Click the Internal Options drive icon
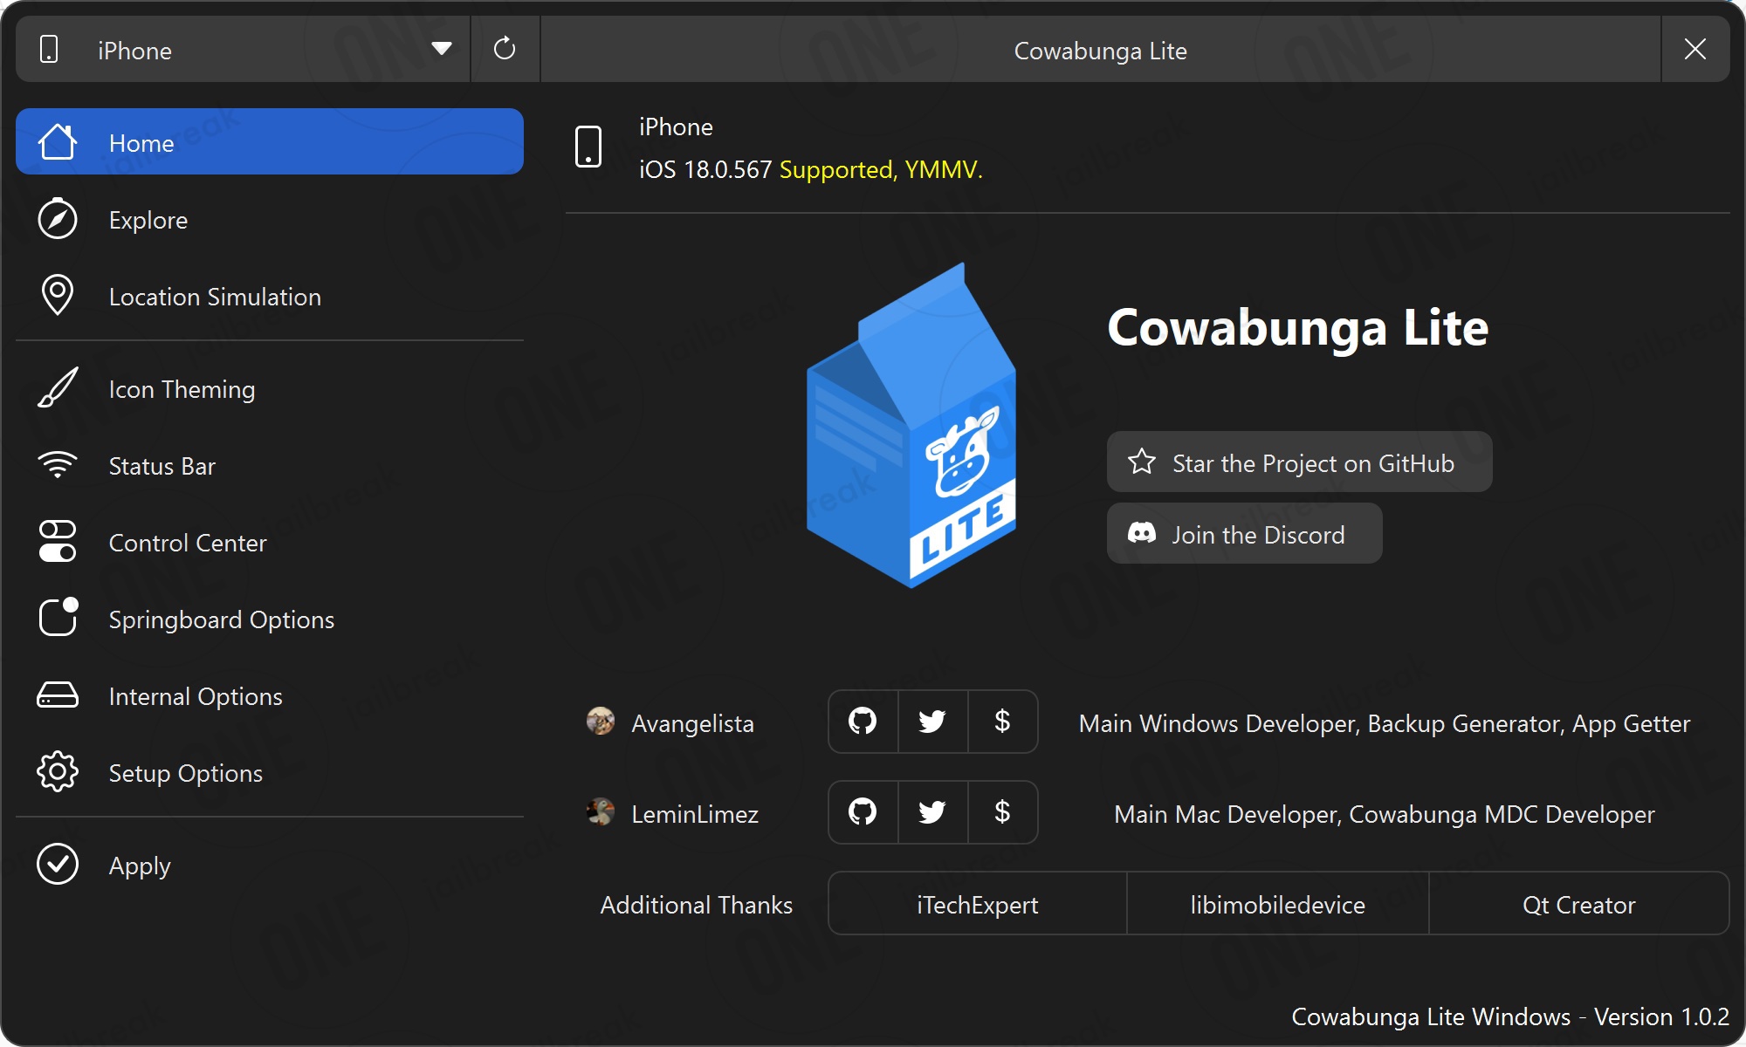 point(58,695)
